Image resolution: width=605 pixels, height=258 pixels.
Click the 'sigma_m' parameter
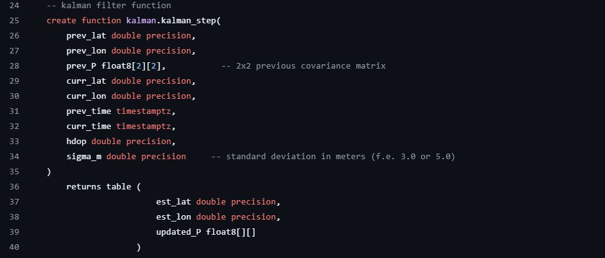(84, 156)
